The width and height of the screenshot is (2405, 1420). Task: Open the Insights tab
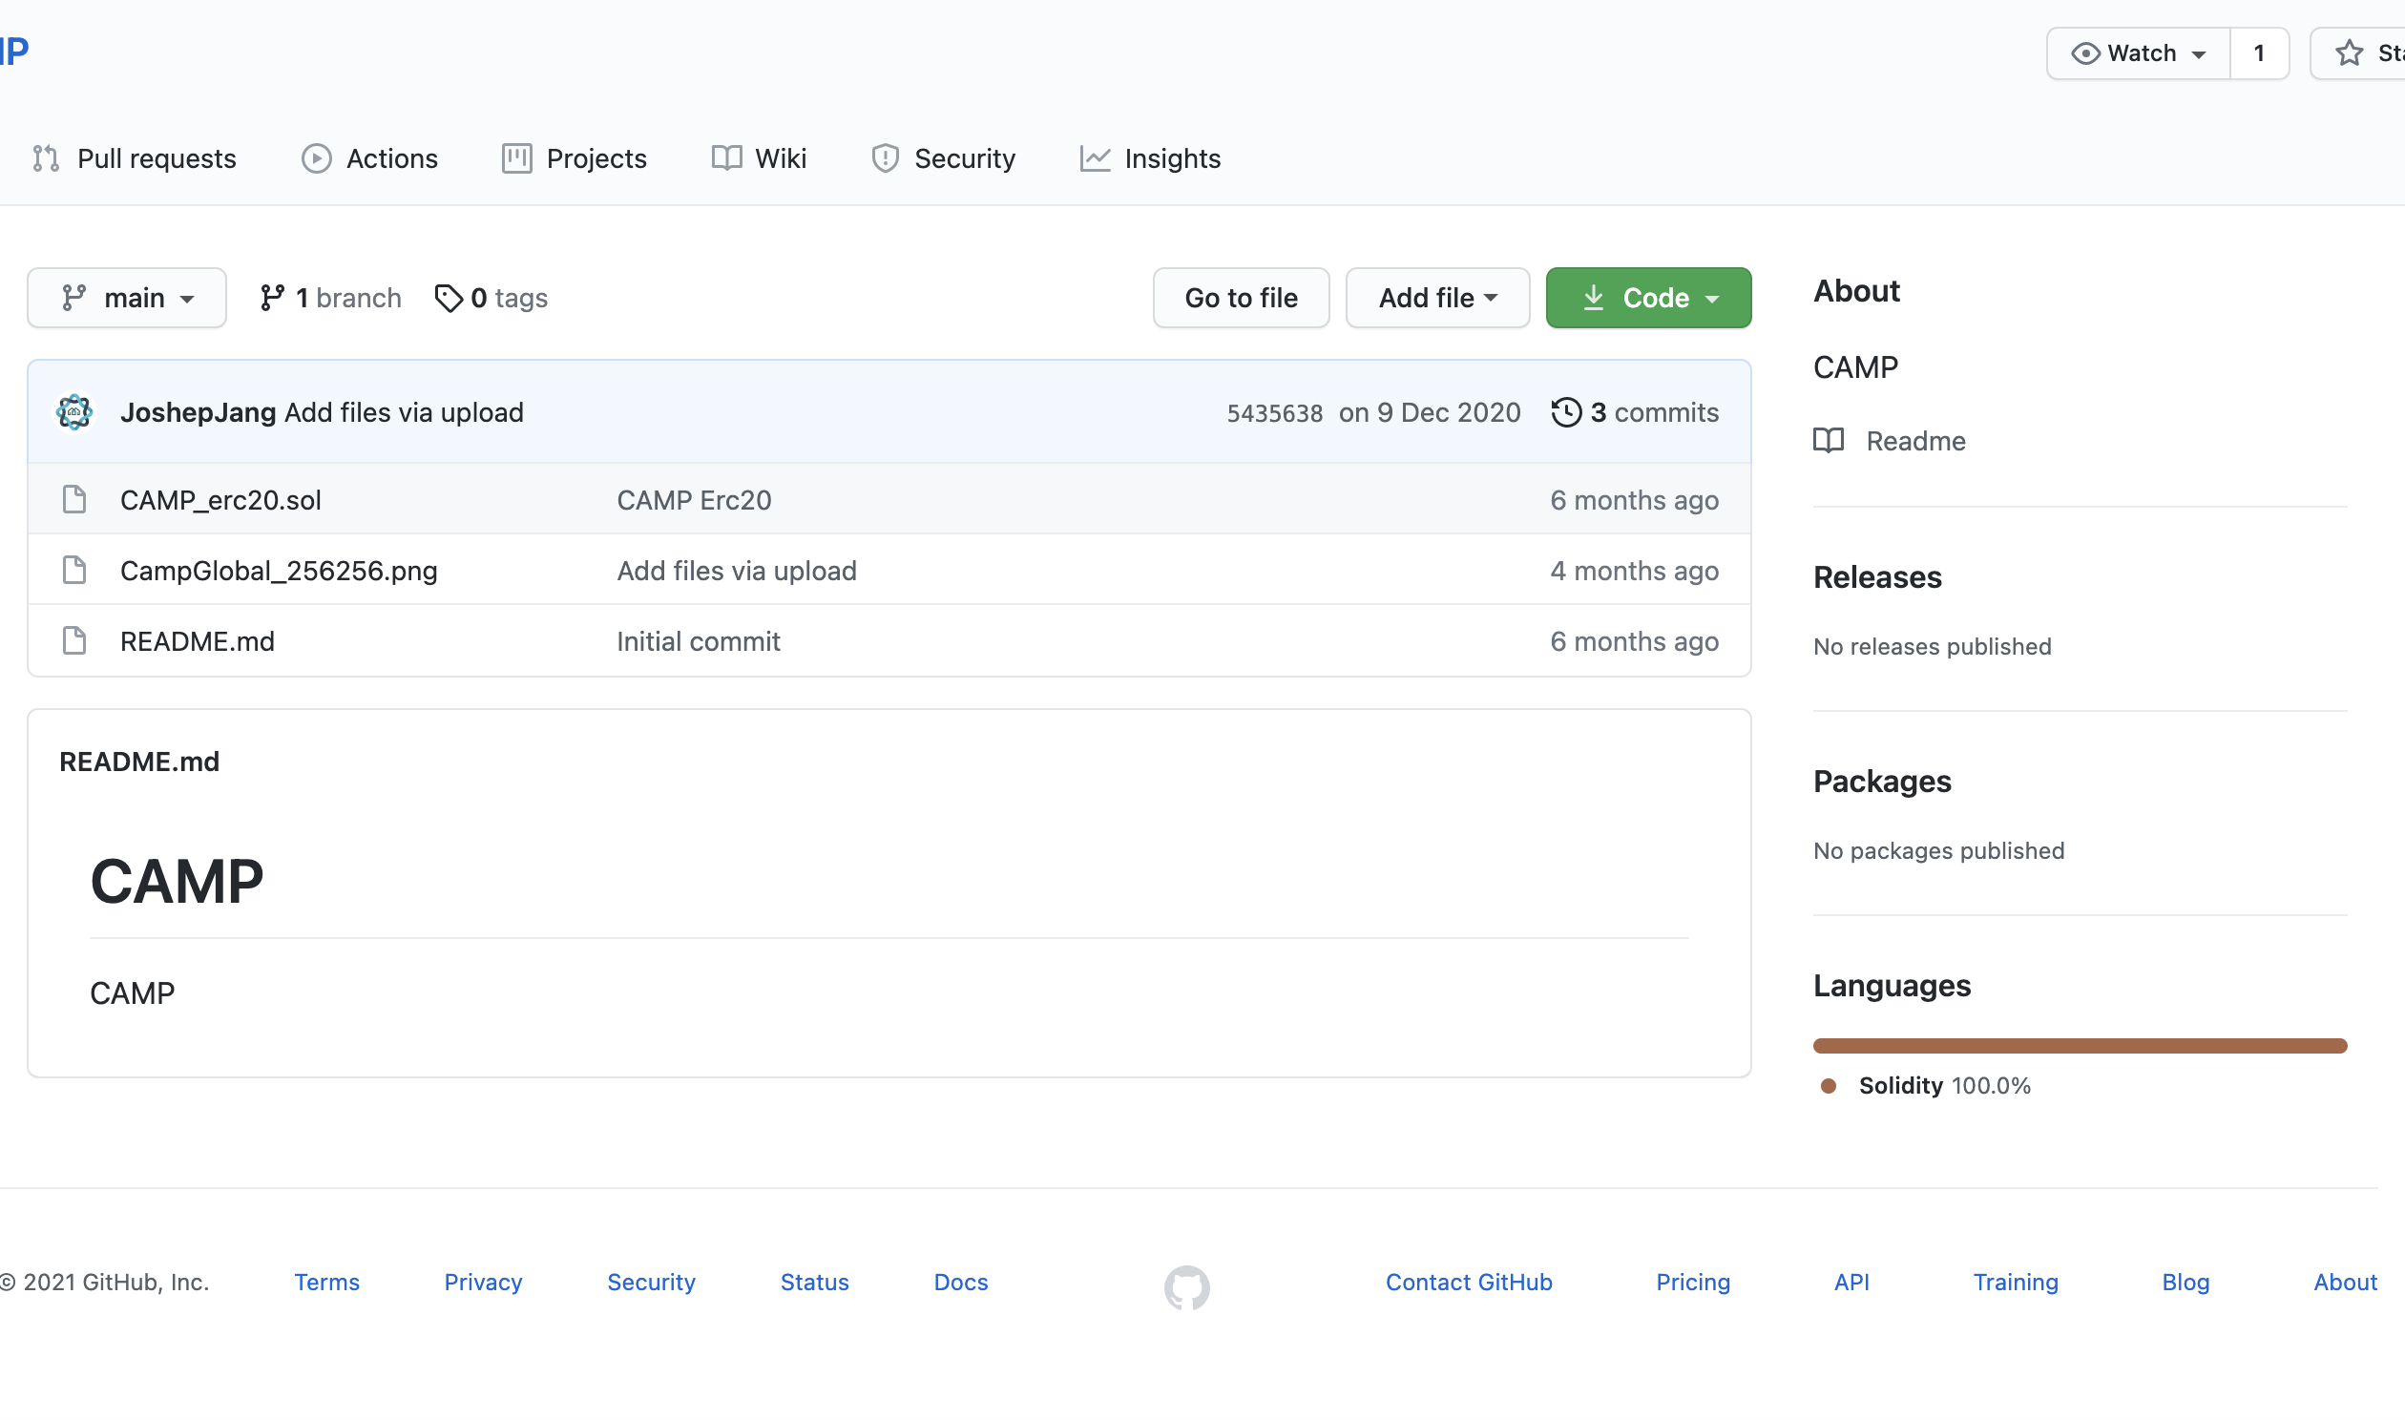pyautogui.click(x=1150, y=158)
